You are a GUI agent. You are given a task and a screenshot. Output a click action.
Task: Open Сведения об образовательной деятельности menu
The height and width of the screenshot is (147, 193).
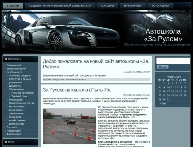(60, 6)
